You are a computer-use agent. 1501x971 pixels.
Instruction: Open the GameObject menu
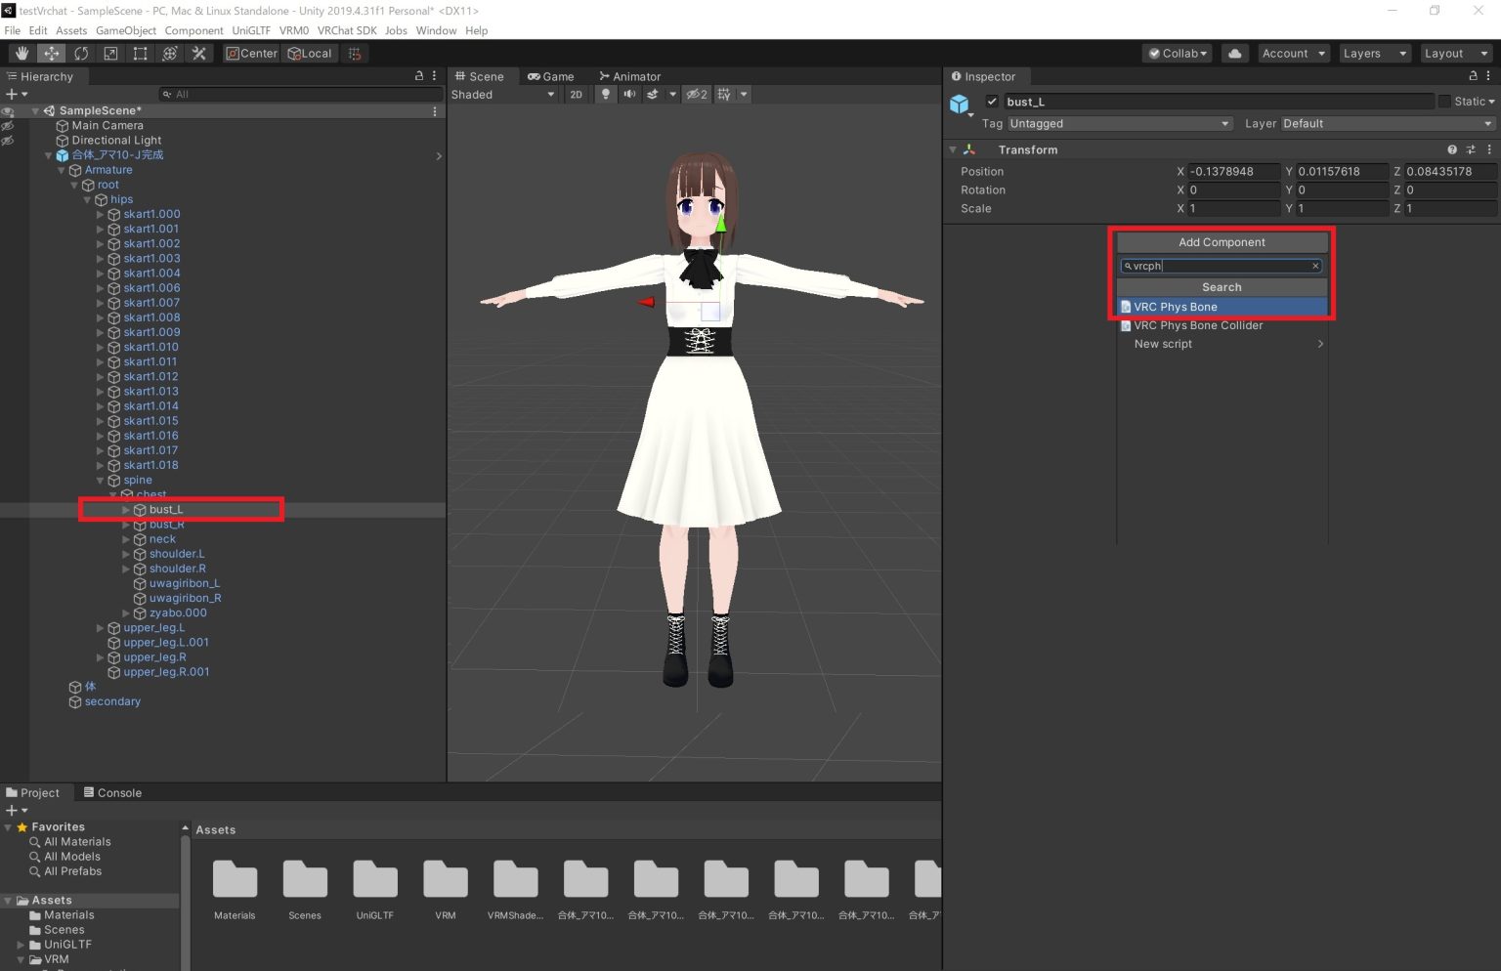126,30
